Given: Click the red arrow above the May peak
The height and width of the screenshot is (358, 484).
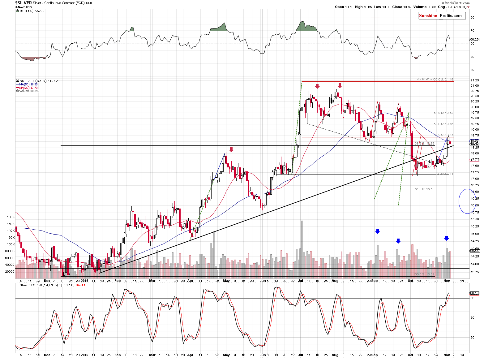Looking at the screenshot, I should pyautogui.click(x=231, y=150).
